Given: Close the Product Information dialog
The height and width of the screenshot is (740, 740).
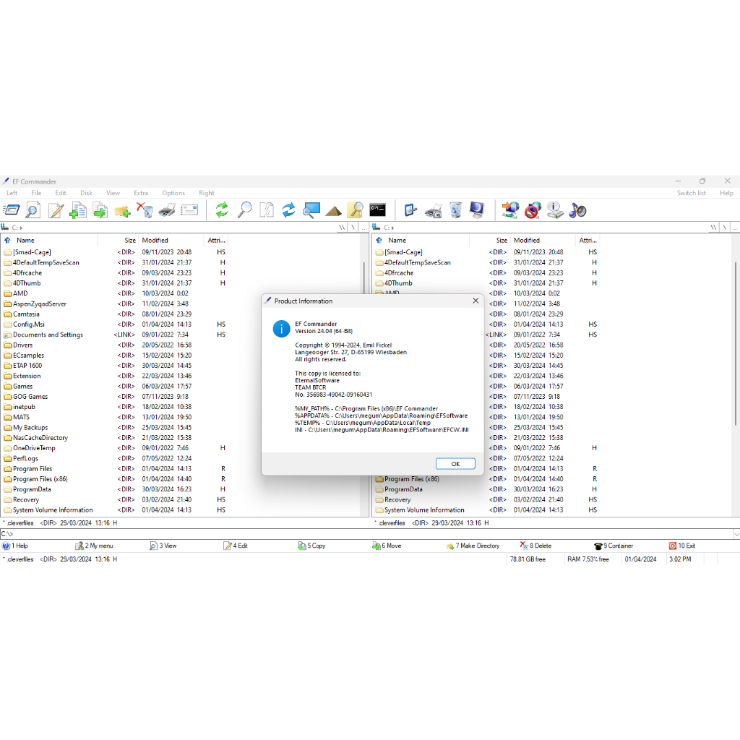Looking at the screenshot, I should pyautogui.click(x=476, y=301).
